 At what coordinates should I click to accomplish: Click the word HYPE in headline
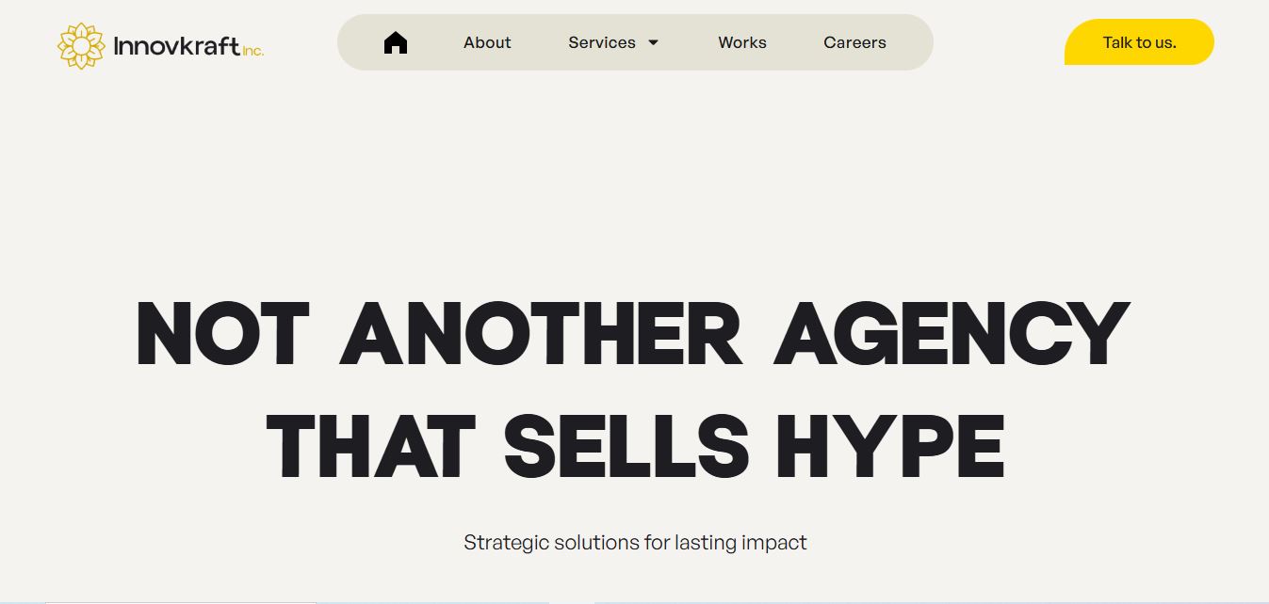(892, 446)
